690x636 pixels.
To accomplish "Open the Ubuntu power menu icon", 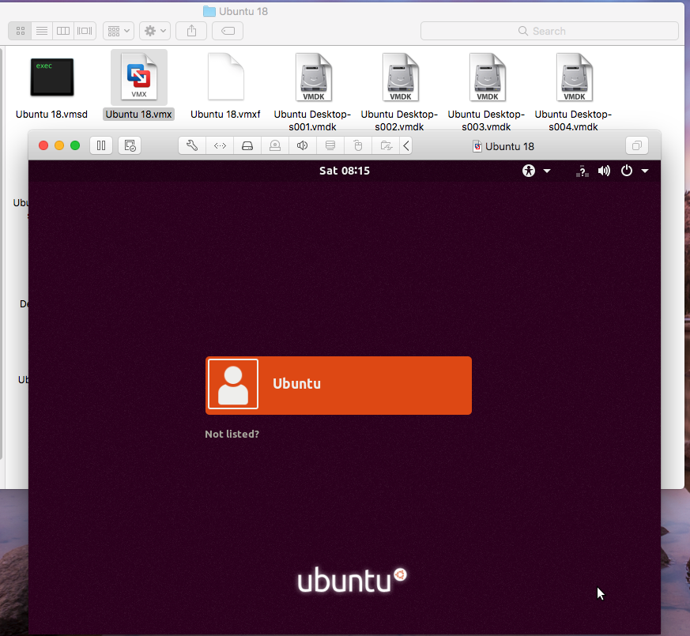I will pos(627,171).
